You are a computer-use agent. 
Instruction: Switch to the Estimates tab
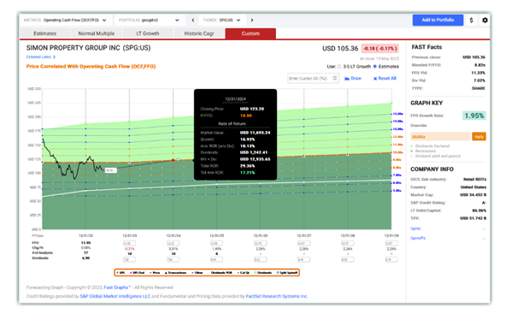pyautogui.click(x=44, y=33)
